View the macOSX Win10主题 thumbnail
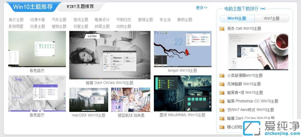301x137 pixels. coord(89,100)
